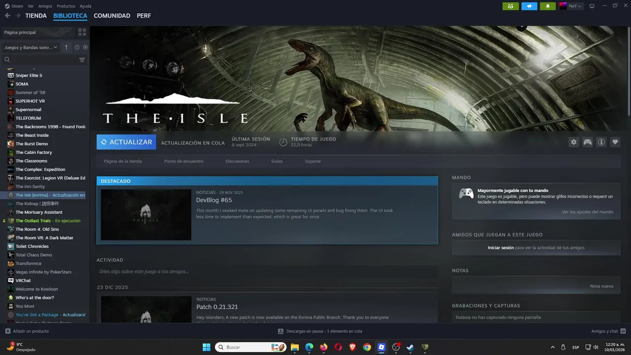
Task: Expand the Juegos y Bandas sonoras filter dropdown
Action: tap(31, 47)
